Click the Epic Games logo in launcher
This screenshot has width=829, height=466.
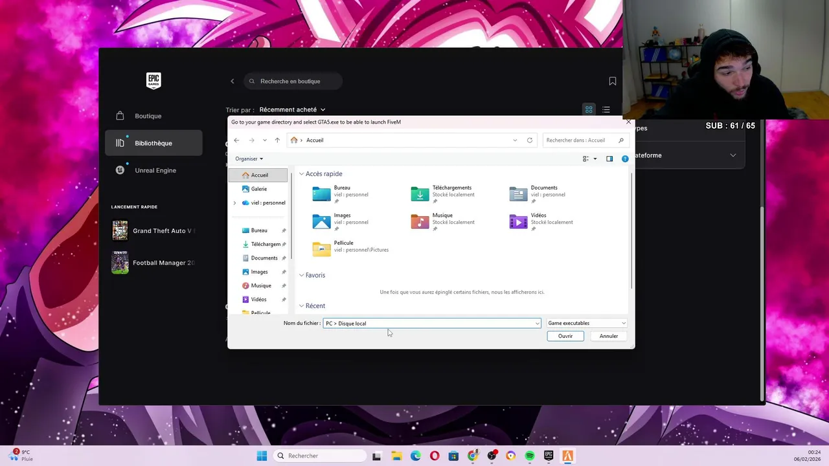pyautogui.click(x=153, y=80)
